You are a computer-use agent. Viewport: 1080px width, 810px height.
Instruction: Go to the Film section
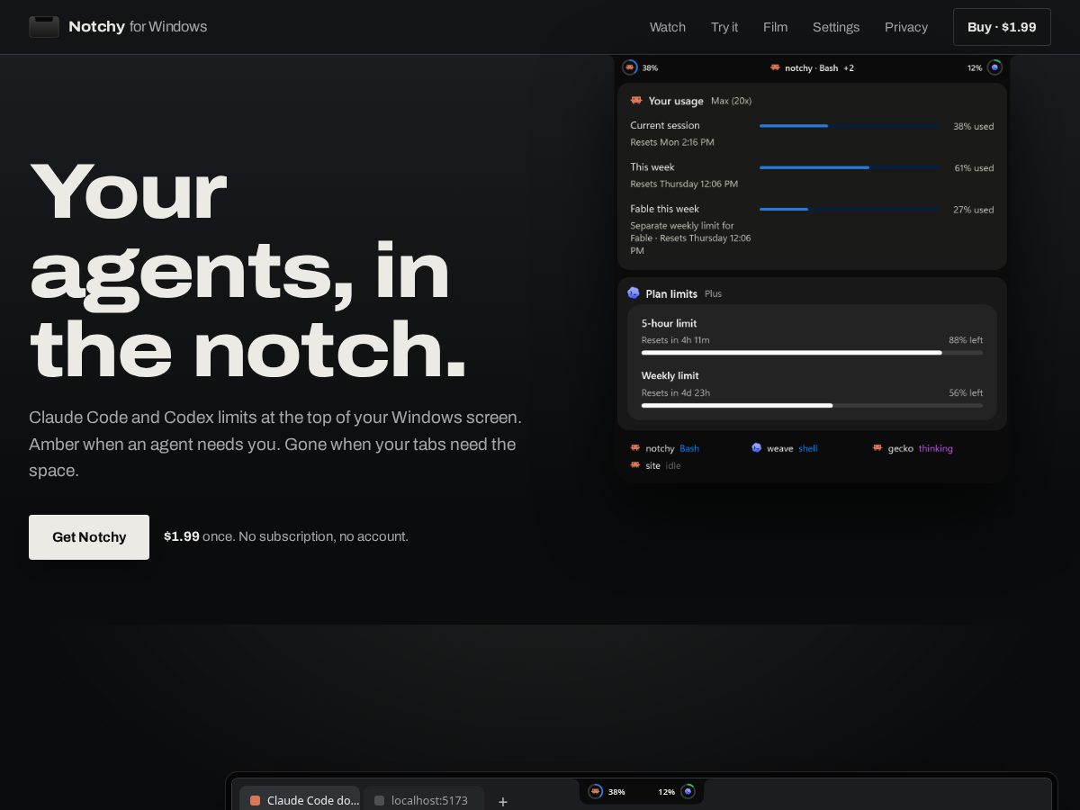pyautogui.click(x=776, y=27)
